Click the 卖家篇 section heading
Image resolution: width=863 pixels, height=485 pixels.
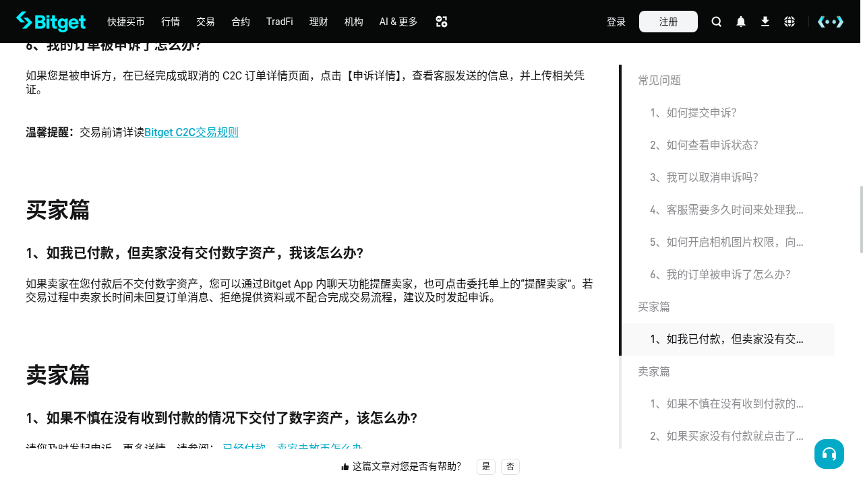point(58,375)
